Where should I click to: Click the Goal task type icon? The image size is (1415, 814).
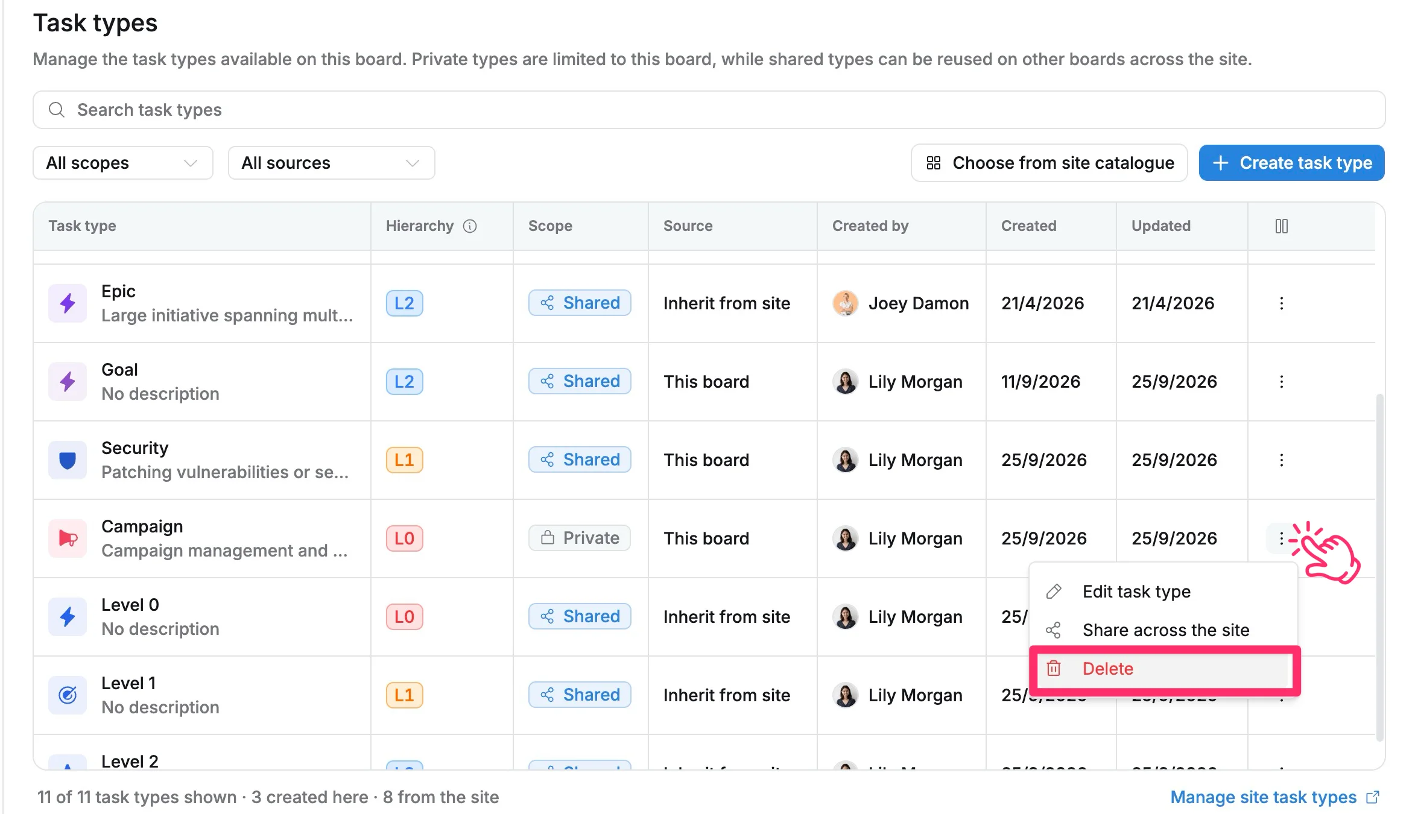tap(68, 381)
